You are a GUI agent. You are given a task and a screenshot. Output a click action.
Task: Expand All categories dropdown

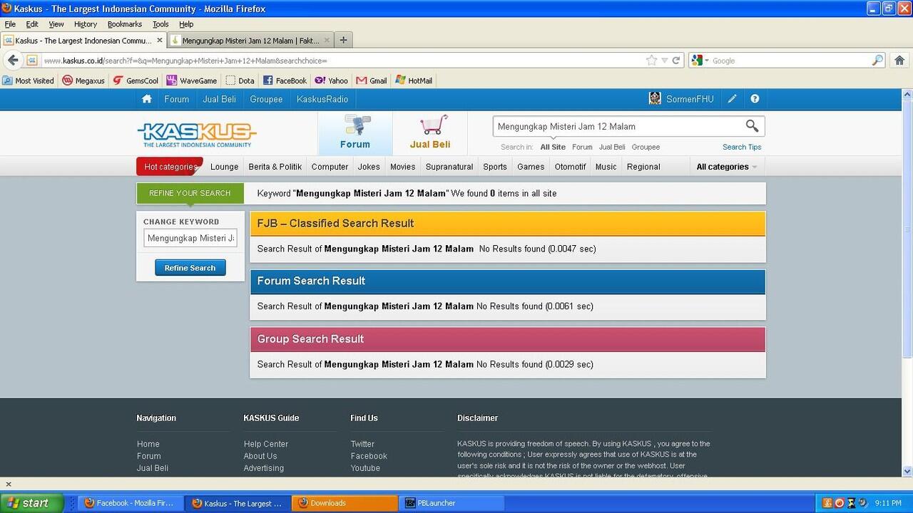727,167
